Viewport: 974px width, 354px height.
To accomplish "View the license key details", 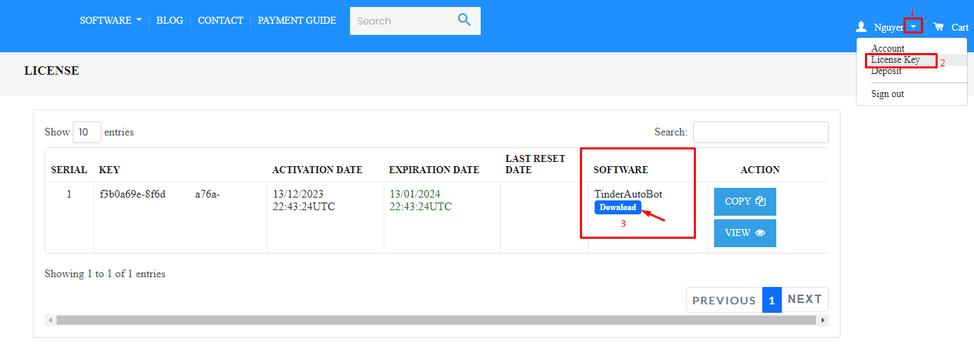I will click(x=745, y=233).
